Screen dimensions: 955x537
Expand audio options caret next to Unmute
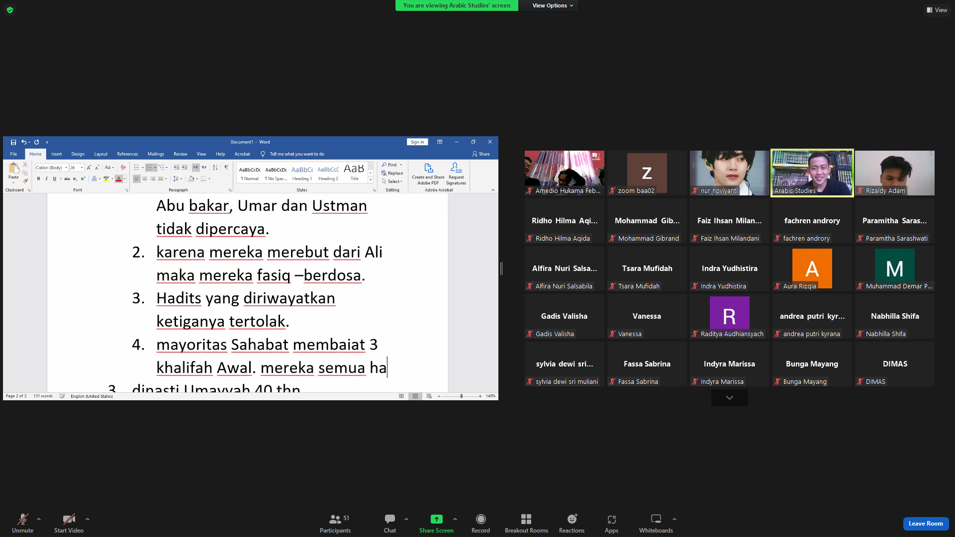(39, 519)
